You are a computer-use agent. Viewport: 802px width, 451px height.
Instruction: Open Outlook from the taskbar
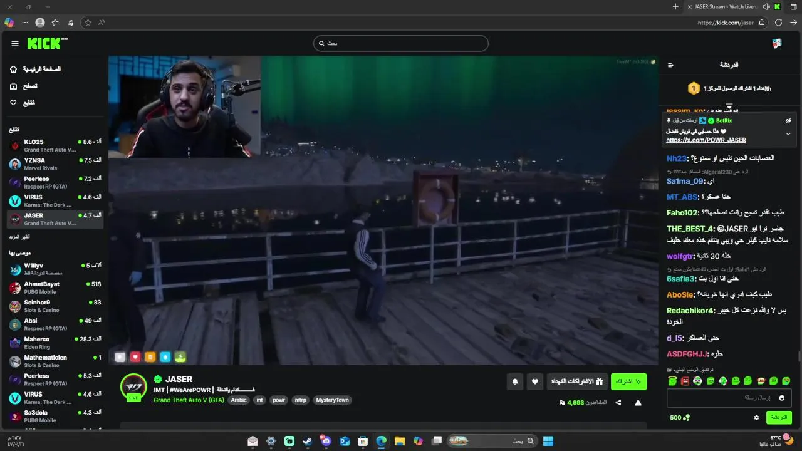pyautogui.click(x=344, y=441)
